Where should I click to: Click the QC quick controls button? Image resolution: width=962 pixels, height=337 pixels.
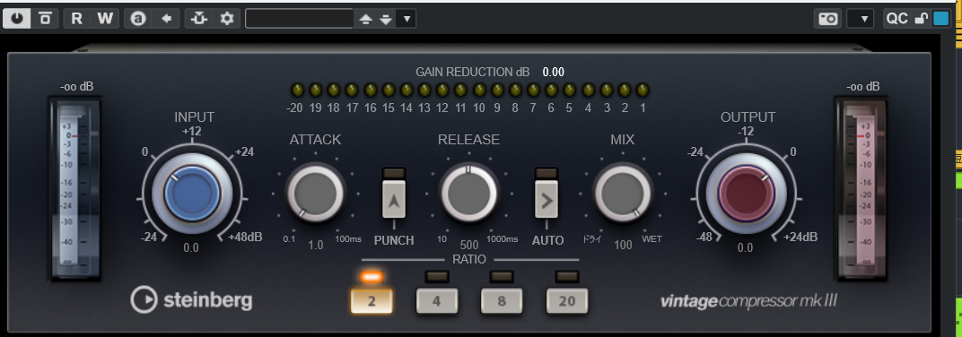coord(896,19)
